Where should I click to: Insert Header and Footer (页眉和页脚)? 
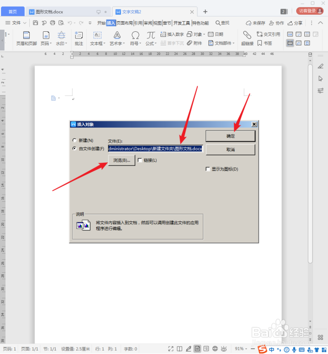(26, 38)
